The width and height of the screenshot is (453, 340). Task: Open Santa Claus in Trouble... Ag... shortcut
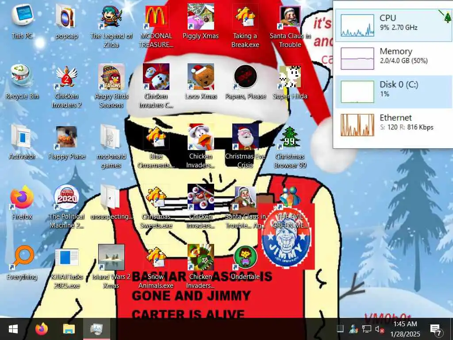tap(245, 207)
